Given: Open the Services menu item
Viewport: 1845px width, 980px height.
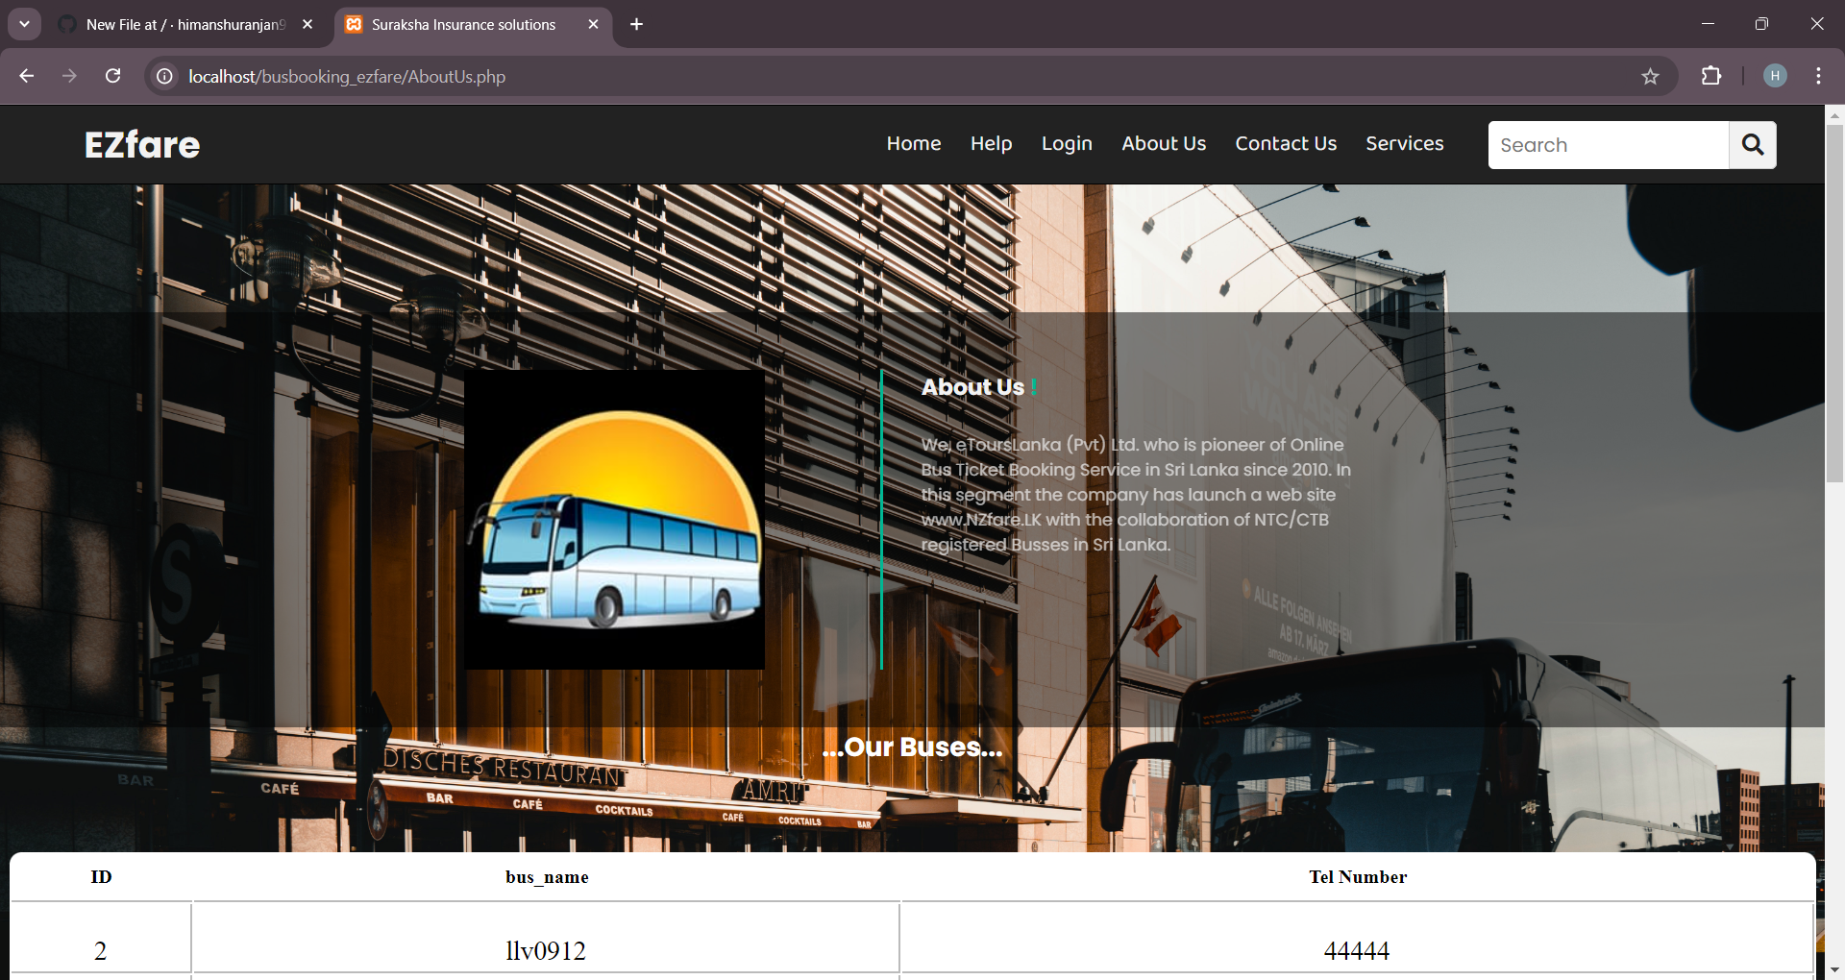Looking at the screenshot, I should (x=1404, y=143).
